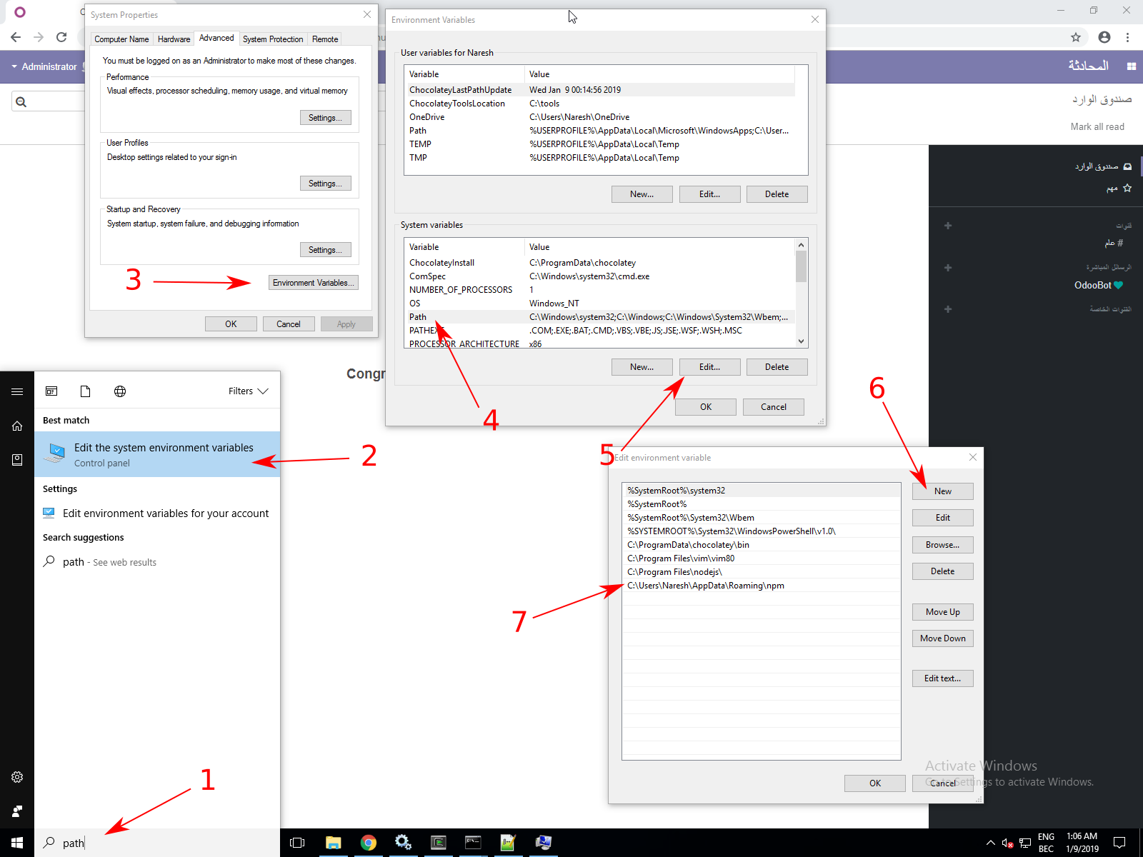Viewport: 1143px width, 857px height.
Task: Launch Notepad++ from the taskbar
Action: [508, 843]
